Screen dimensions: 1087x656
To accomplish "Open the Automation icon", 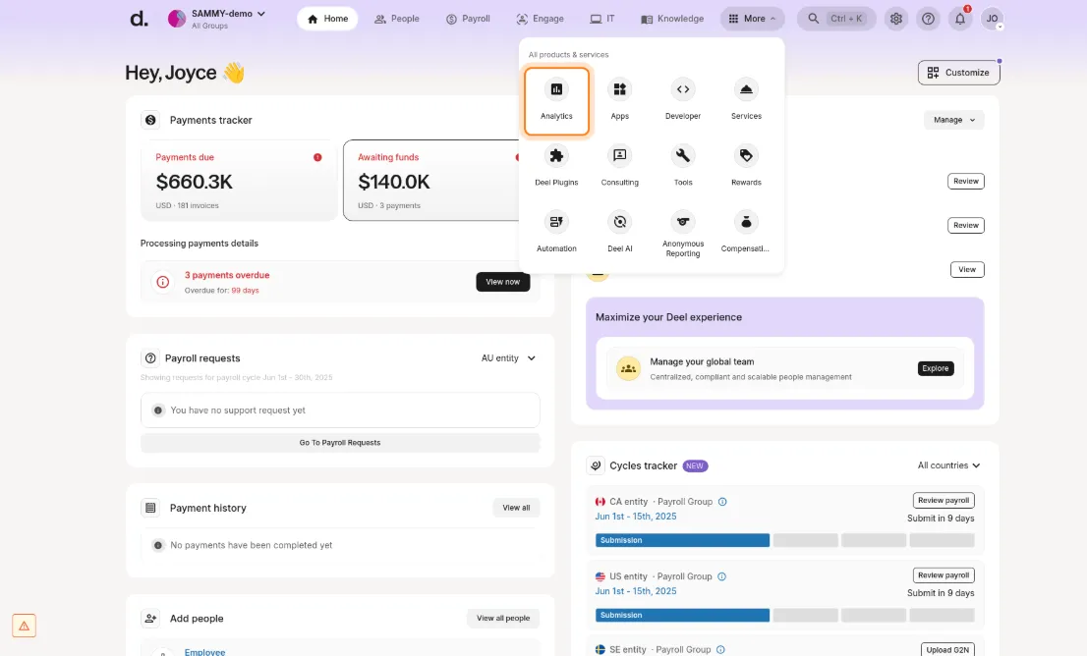I will pos(556,222).
